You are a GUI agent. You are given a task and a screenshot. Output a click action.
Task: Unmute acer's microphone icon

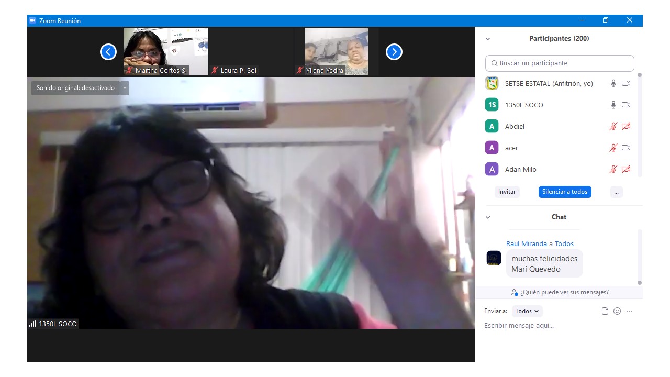pos(613,148)
